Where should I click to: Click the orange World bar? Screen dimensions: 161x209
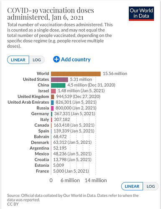pos(76,74)
